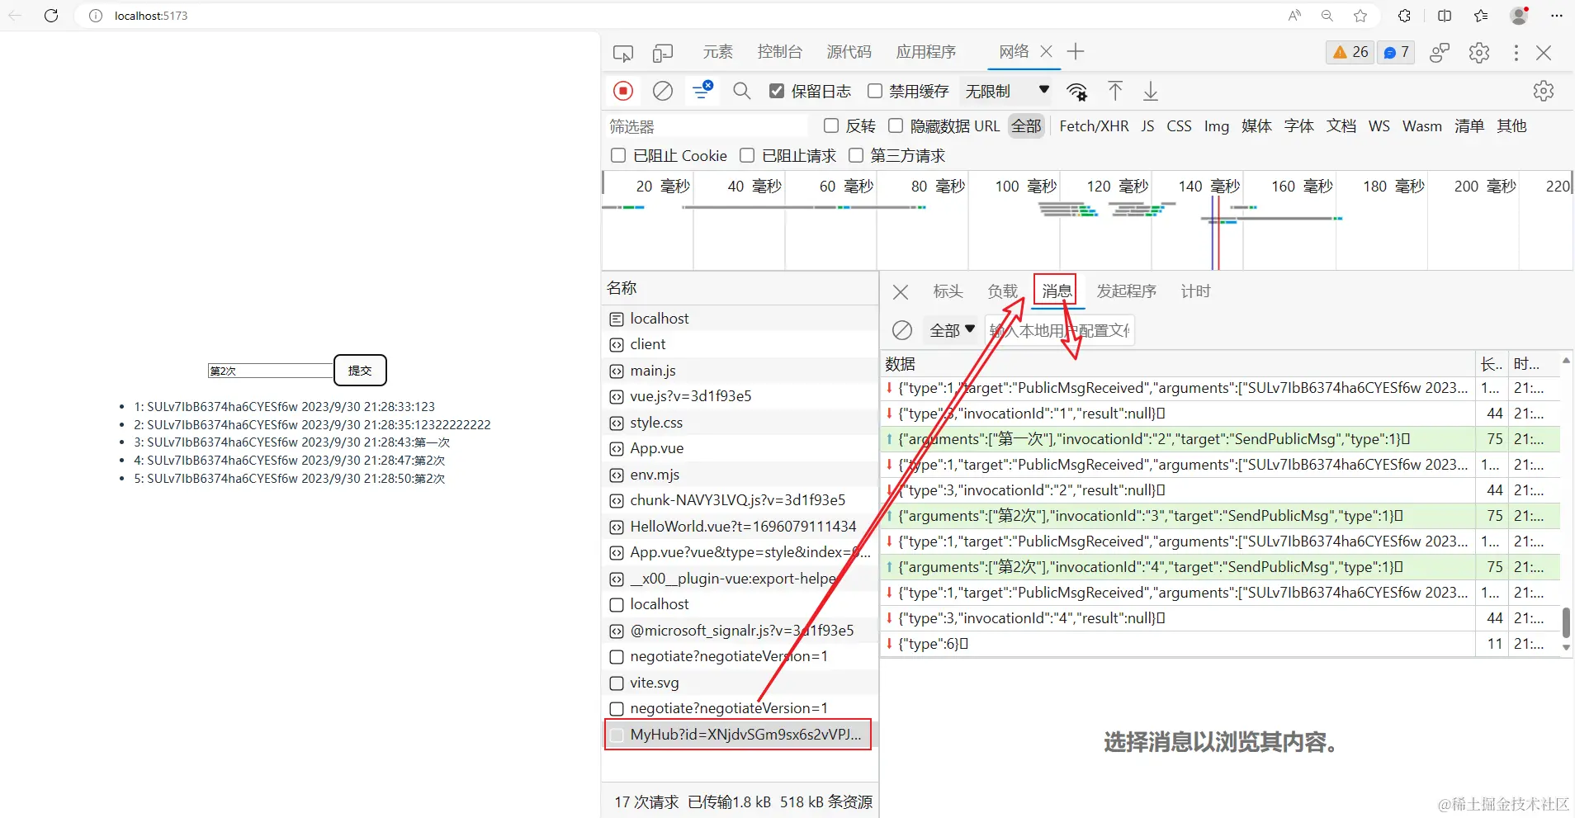Open browser extensions puzzle icon
This screenshot has width=1575, height=818.
tap(1404, 16)
